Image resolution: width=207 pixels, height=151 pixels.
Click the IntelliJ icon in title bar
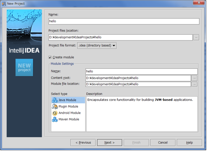tap(4, 4)
